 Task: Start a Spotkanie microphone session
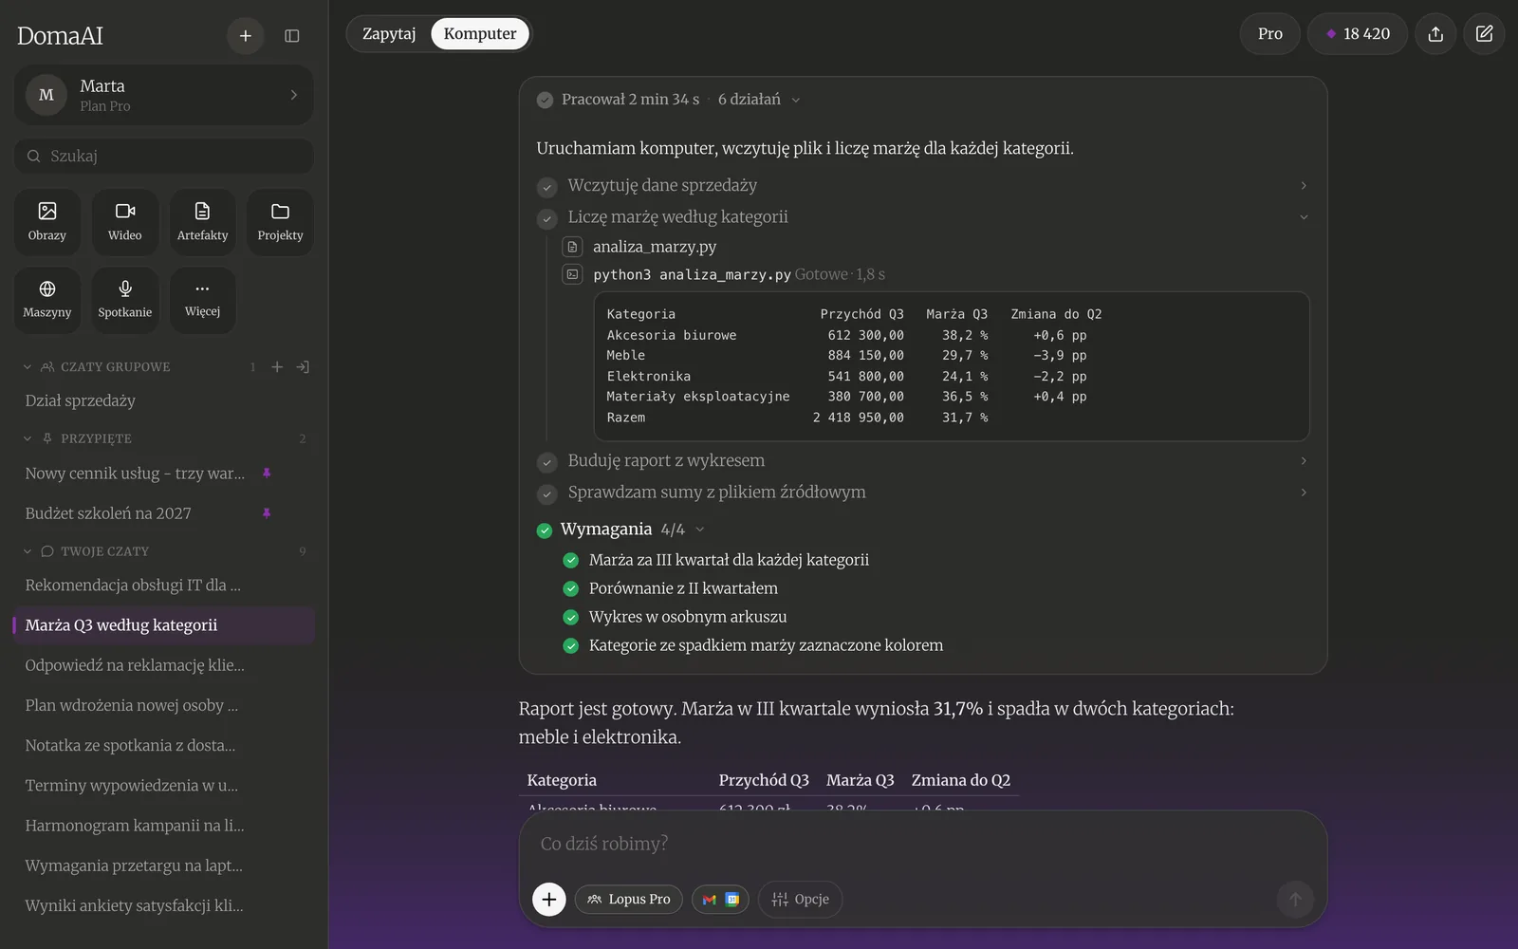coord(125,300)
